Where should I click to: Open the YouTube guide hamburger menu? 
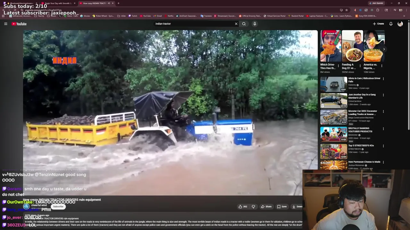tap(6, 24)
